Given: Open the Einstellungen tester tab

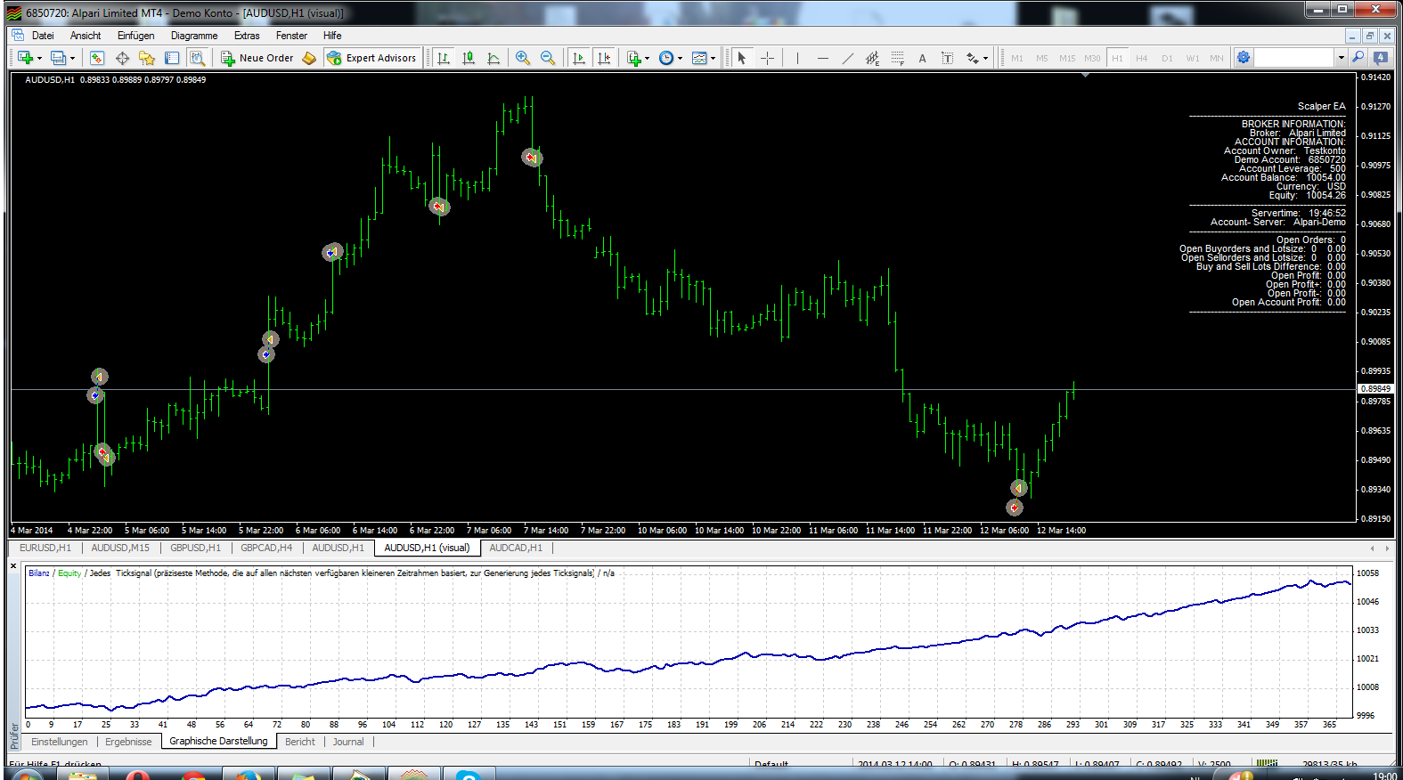Looking at the screenshot, I should (x=60, y=742).
